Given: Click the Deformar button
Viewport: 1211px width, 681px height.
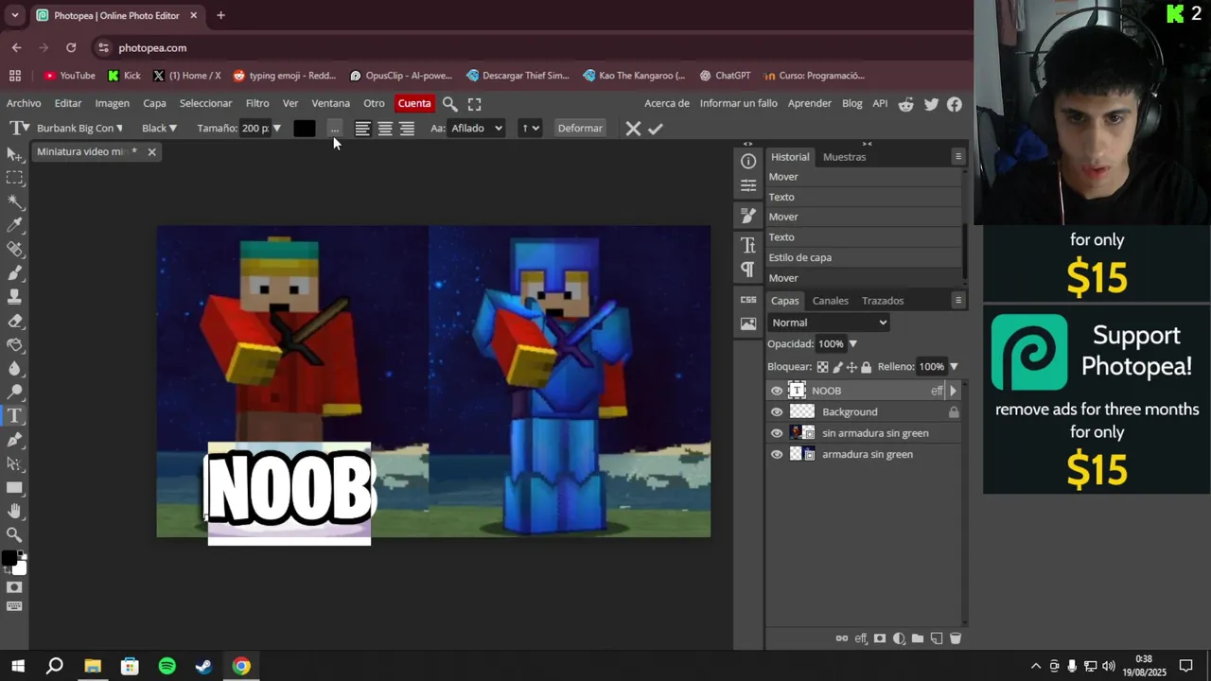Looking at the screenshot, I should point(580,129).
